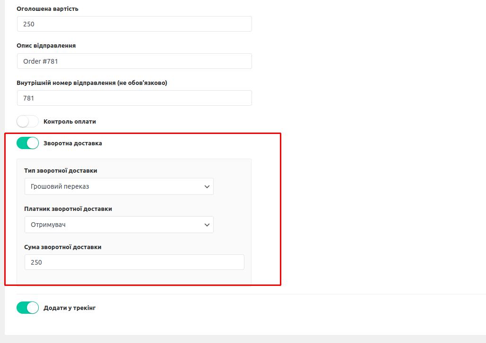This screenshot has height=343, width=486.
Task: Toggle the Контроль оплати switch
Action: [27, 122]
